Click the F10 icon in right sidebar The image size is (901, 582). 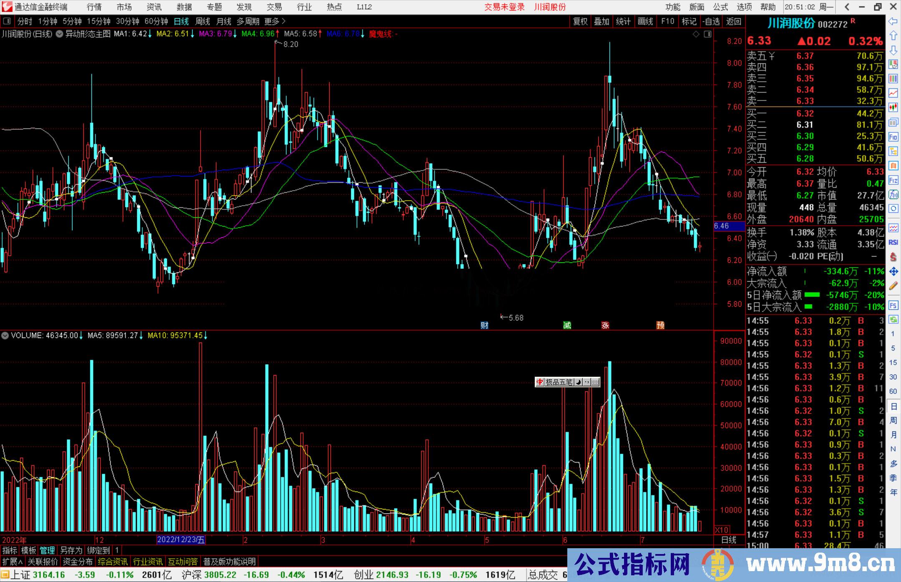tap(893, 137)
